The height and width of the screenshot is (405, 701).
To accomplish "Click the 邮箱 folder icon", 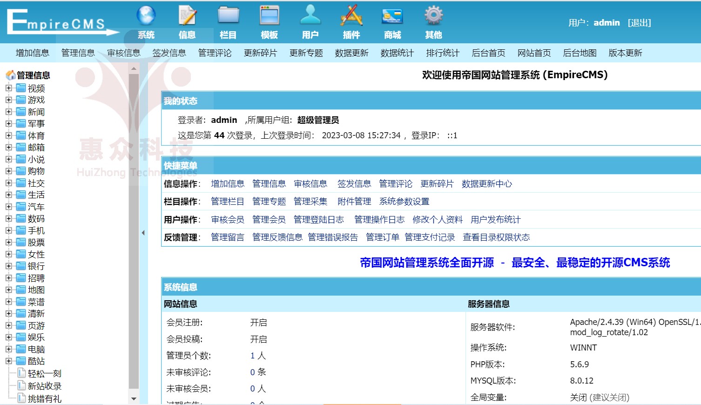I will [21, 147].
